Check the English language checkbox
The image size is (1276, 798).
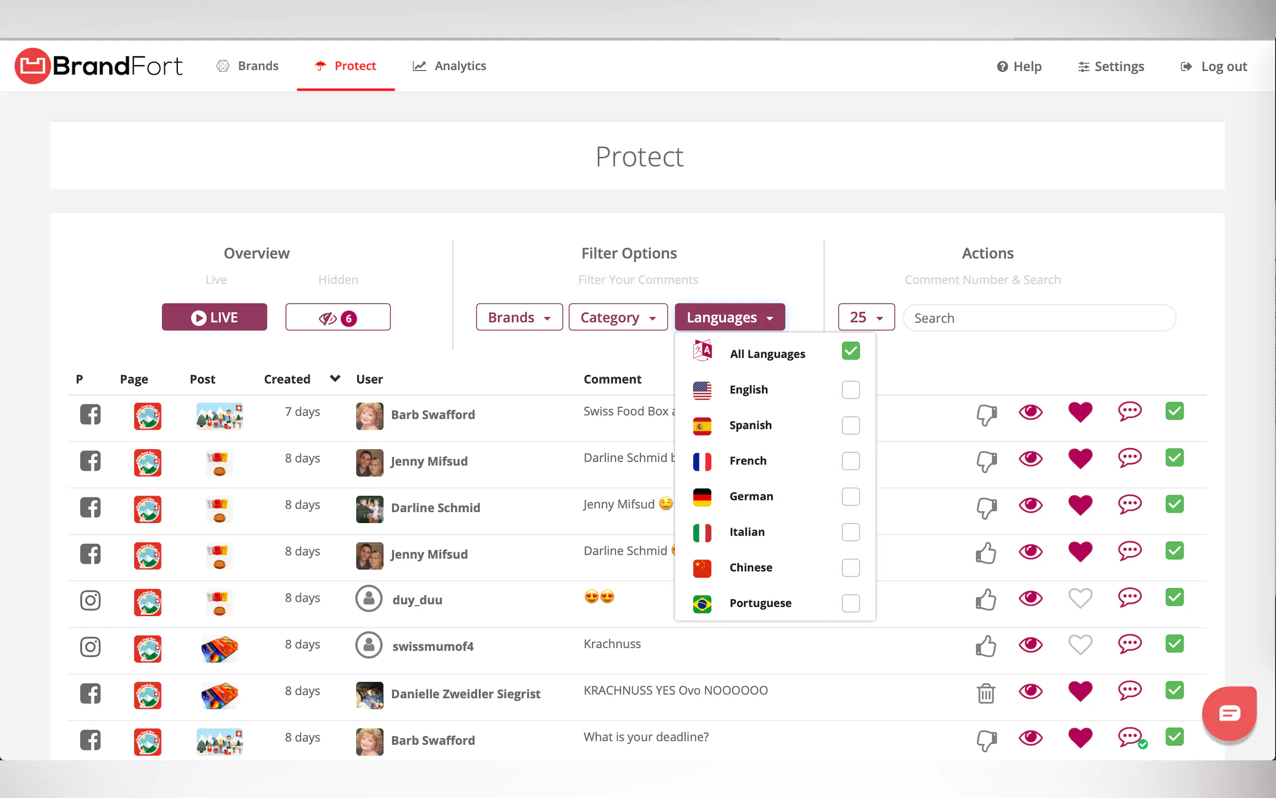click(850, 390)
